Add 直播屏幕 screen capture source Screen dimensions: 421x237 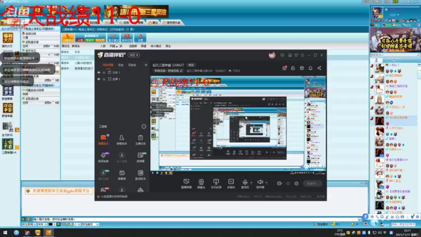186,183
